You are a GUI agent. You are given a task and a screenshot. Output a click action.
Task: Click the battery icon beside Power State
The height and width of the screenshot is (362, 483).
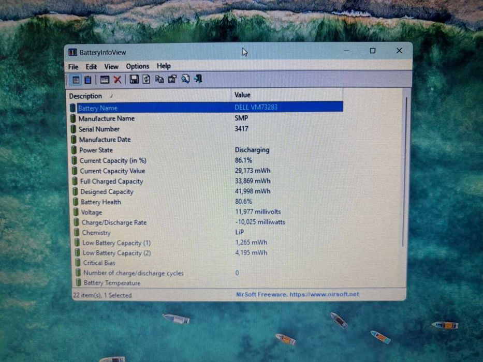(x=74, y=150)
